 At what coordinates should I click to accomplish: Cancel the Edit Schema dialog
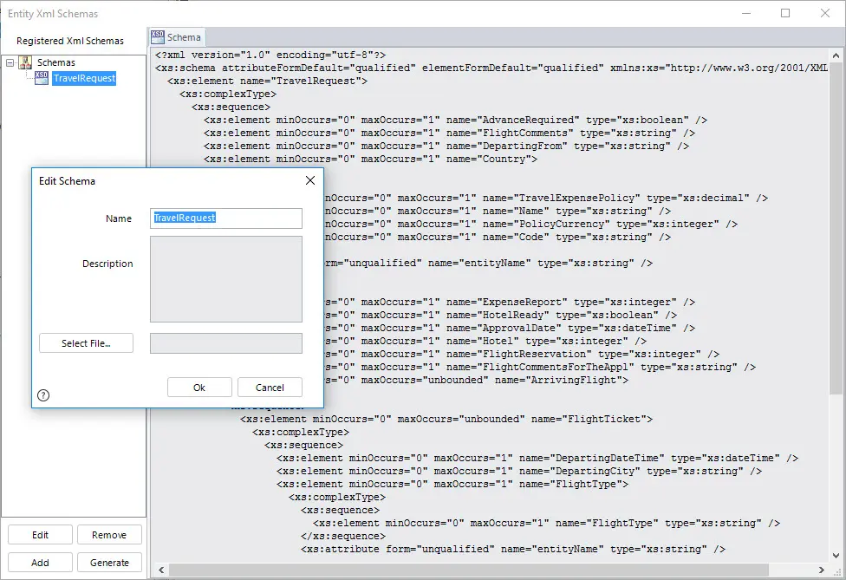click(270, 388)
